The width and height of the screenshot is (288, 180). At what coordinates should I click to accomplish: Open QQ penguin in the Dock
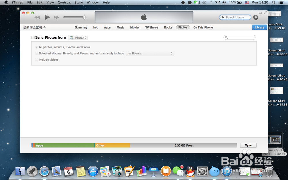pyautogui.click(x=190, y=171)
